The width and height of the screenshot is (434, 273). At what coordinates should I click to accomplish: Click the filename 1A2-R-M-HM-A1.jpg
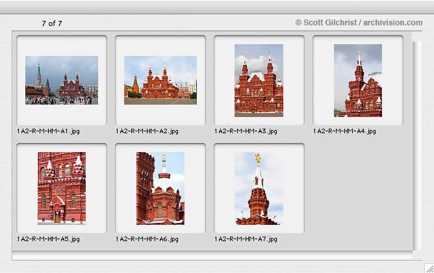[x=48, y=131]
